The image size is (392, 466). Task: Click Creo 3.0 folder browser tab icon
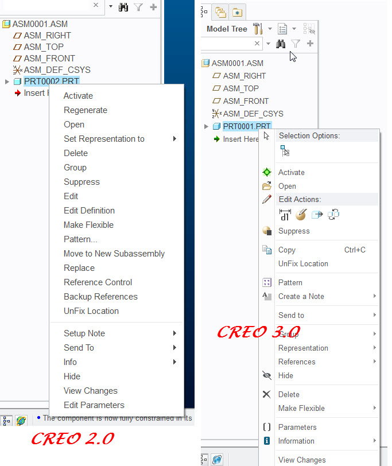(220, 13)
